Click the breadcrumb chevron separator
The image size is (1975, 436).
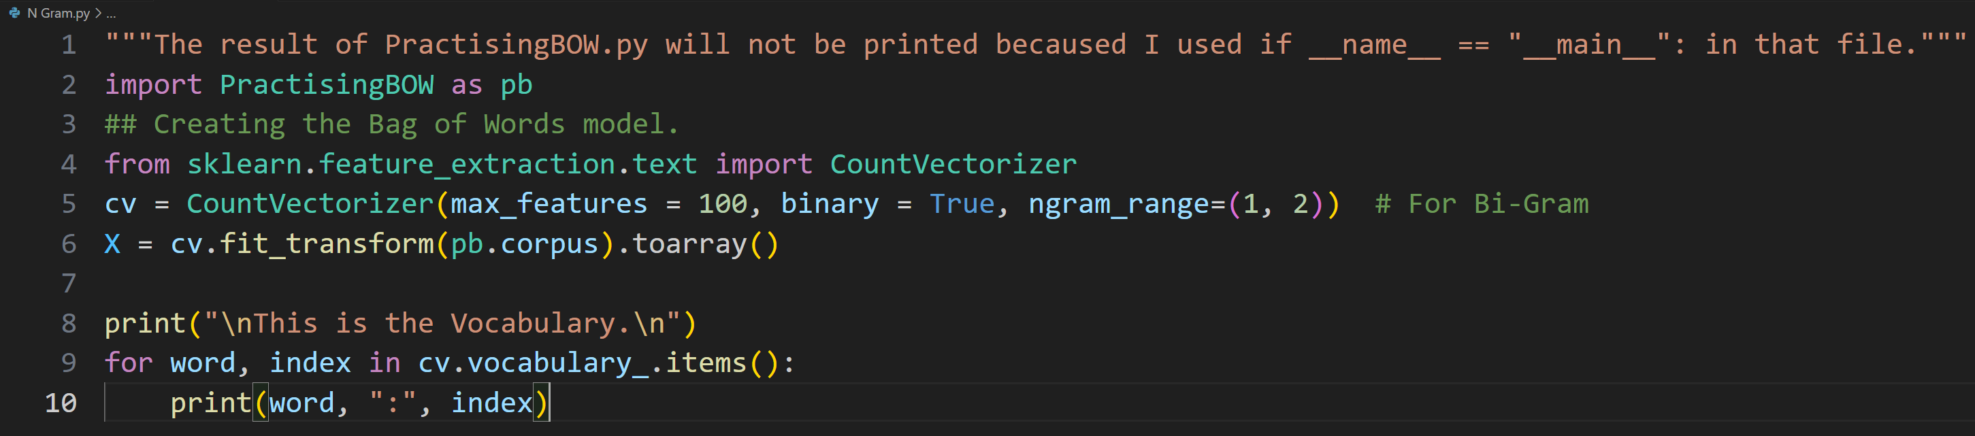[x=98, y=13]
